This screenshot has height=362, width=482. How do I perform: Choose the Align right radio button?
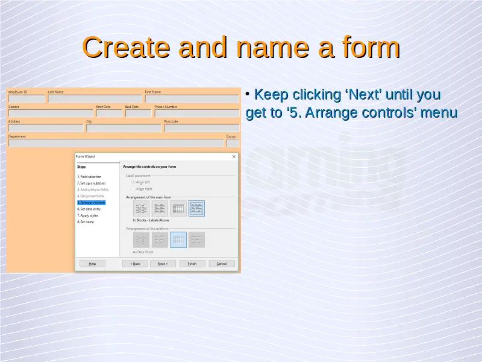tap(133, 189)
